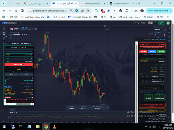
Task: Toggle the second green checkbox in left panel
Action: point(5,84)
